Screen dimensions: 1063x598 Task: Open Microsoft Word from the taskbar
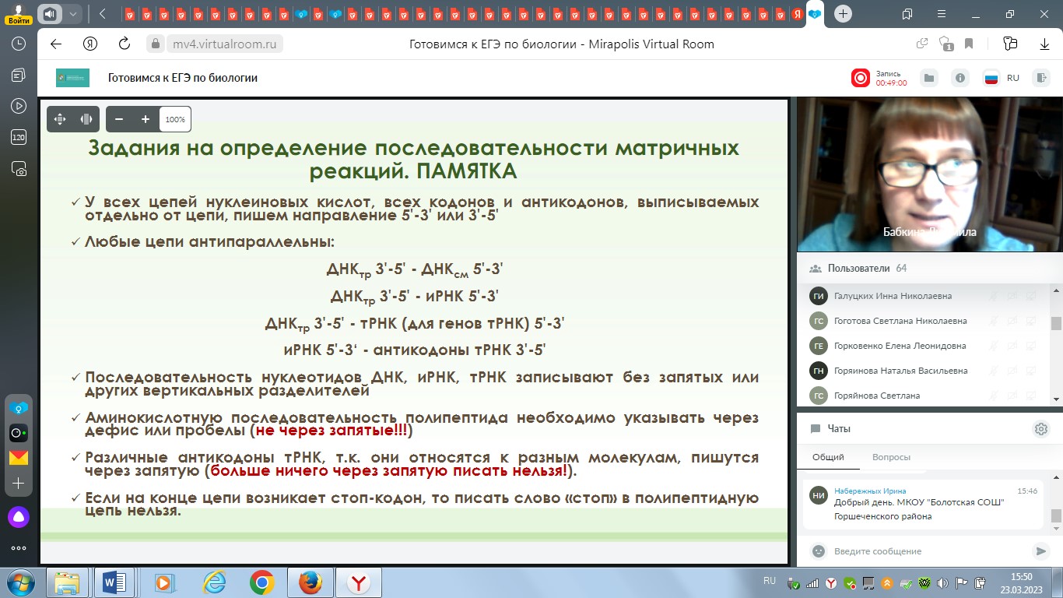(x=114, y=582)
